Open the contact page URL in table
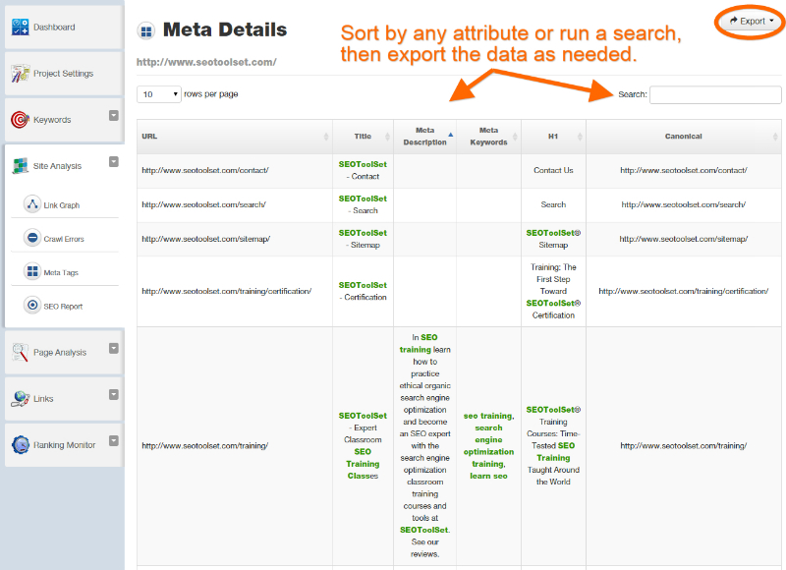This screenshot has width=786, height=570. 205,170
